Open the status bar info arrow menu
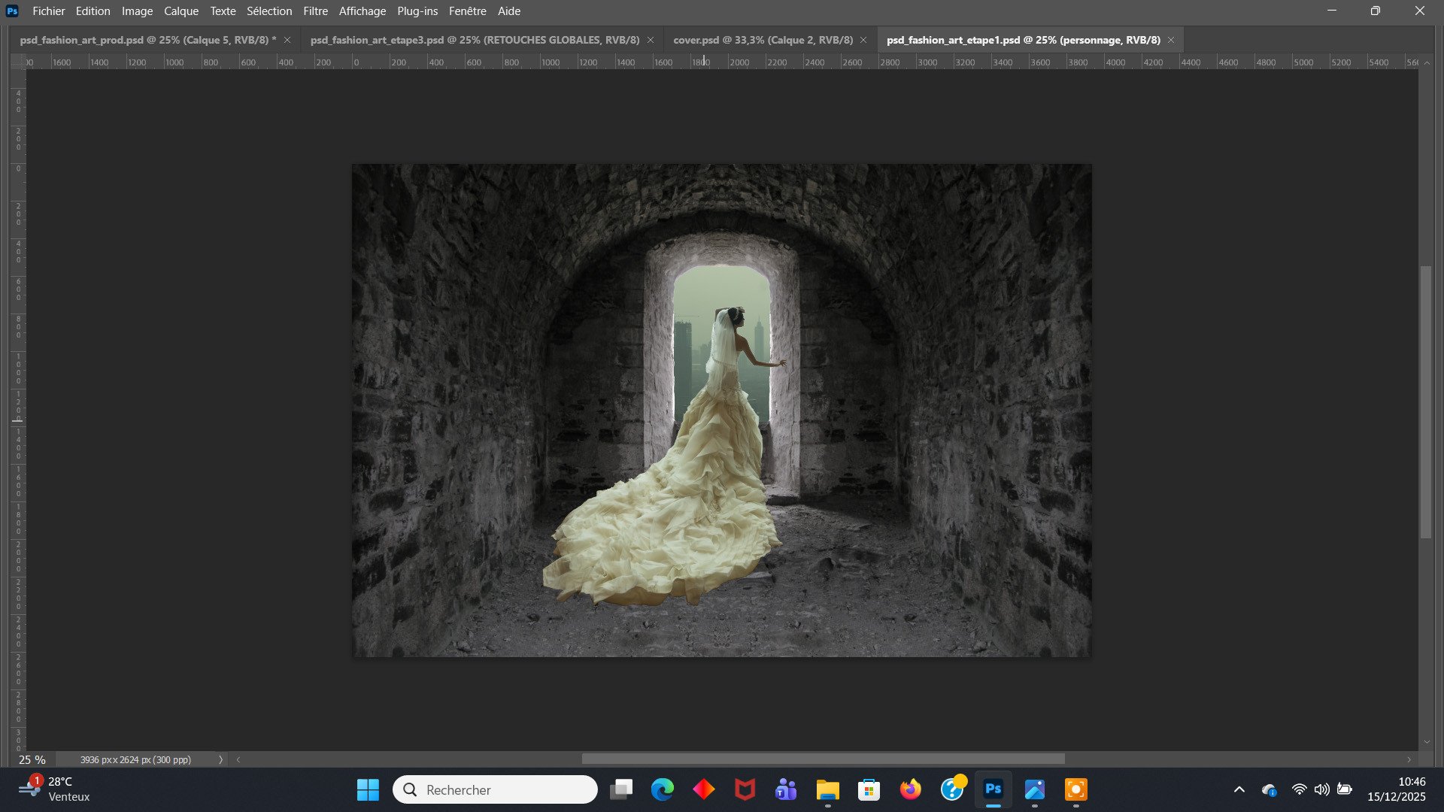Image resolution: width=1444 pixels, height=812 pixels. (220, 760)
